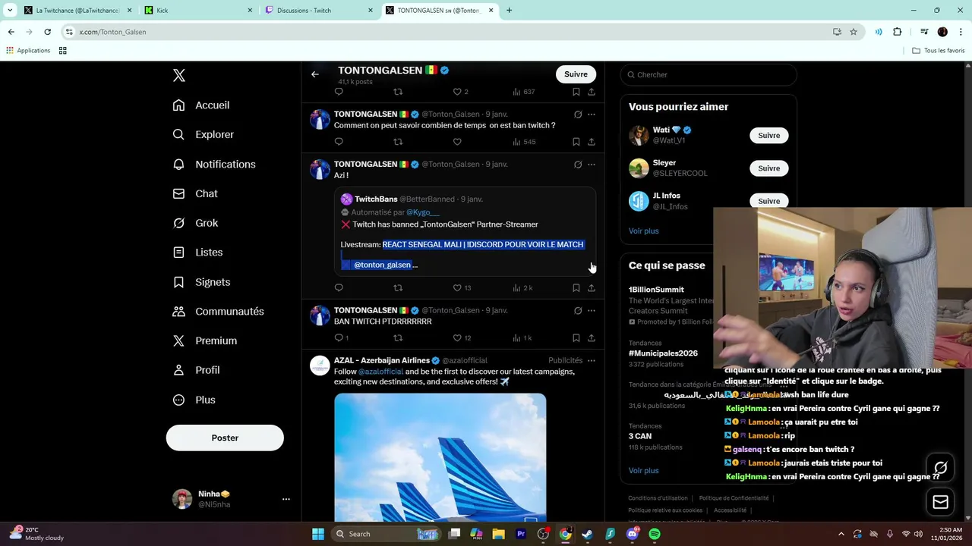
Task: Share the 'combien de temps' tweet
Action: coord(592,142)
